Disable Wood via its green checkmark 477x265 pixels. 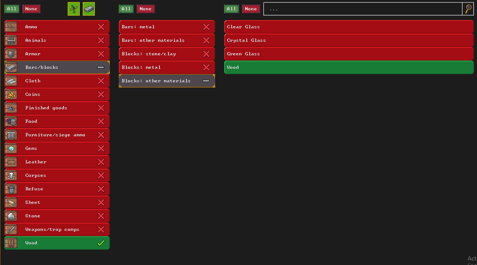101,243
